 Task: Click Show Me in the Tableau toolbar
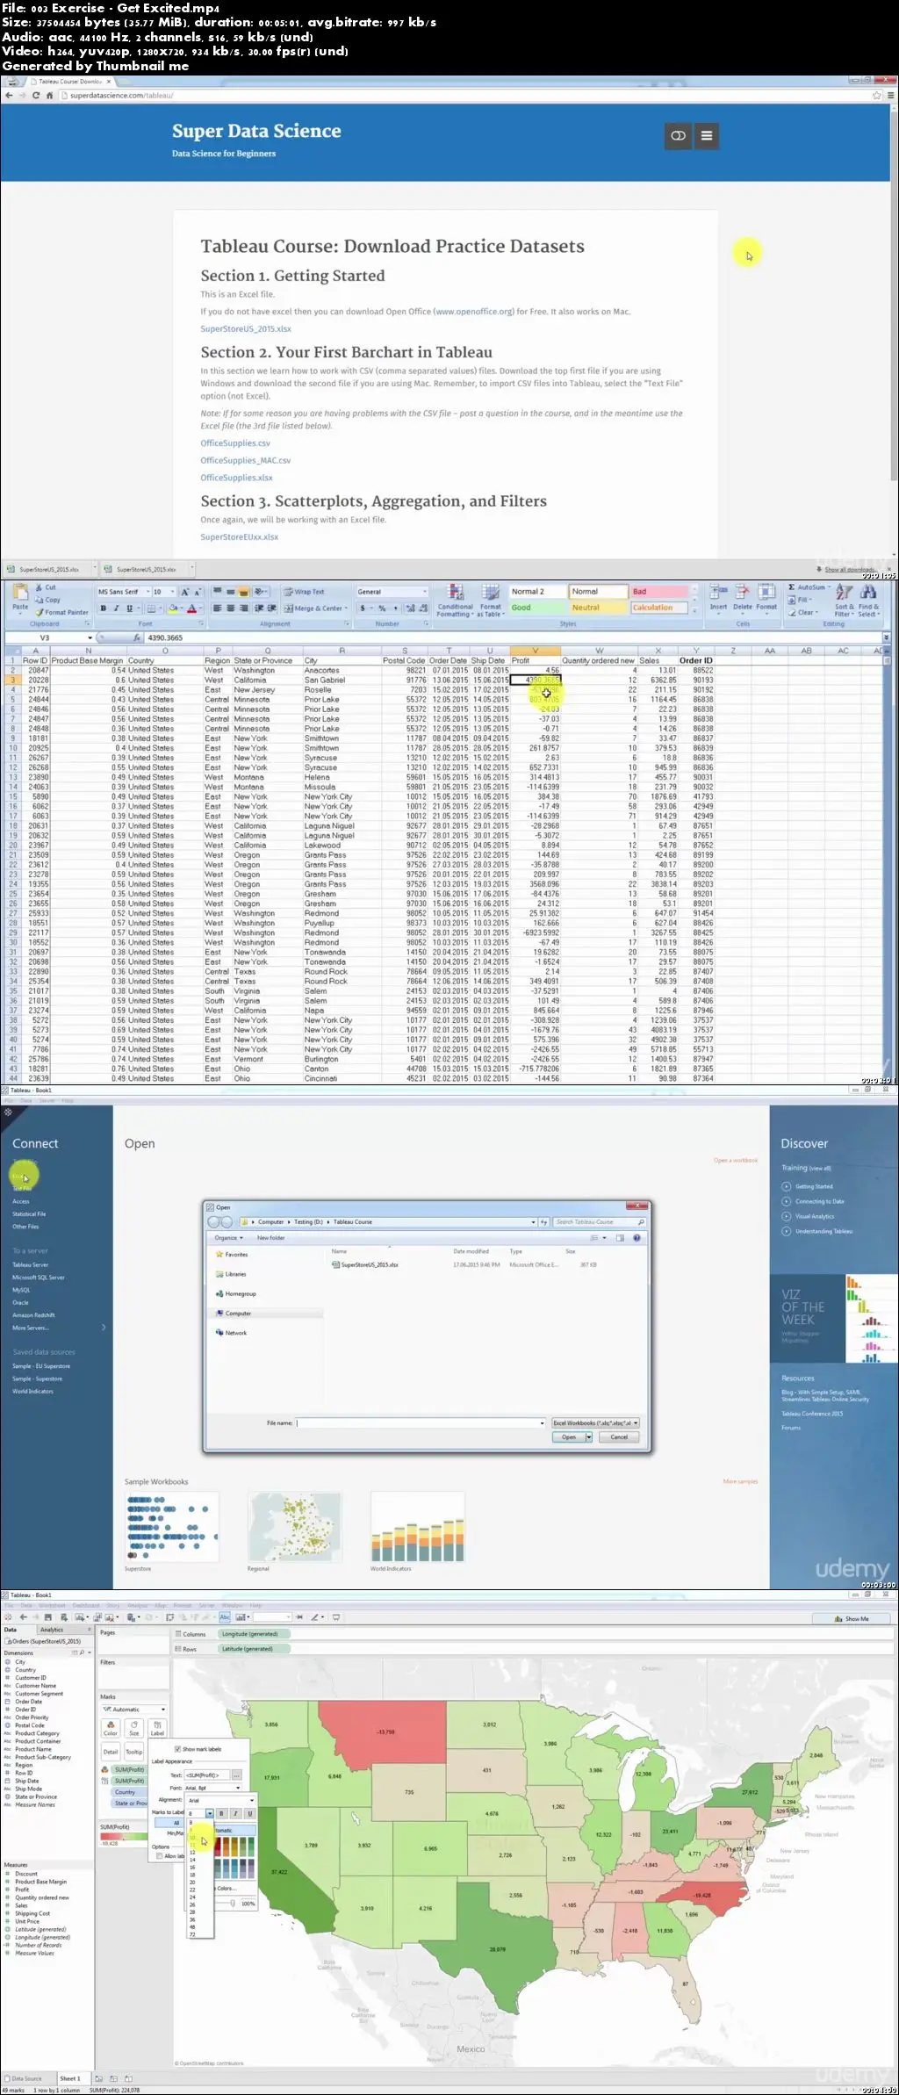point(852,1618)
